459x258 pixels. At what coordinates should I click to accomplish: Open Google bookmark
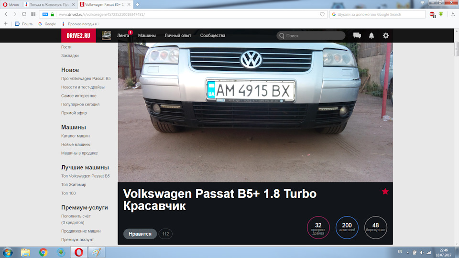point(47,24)
